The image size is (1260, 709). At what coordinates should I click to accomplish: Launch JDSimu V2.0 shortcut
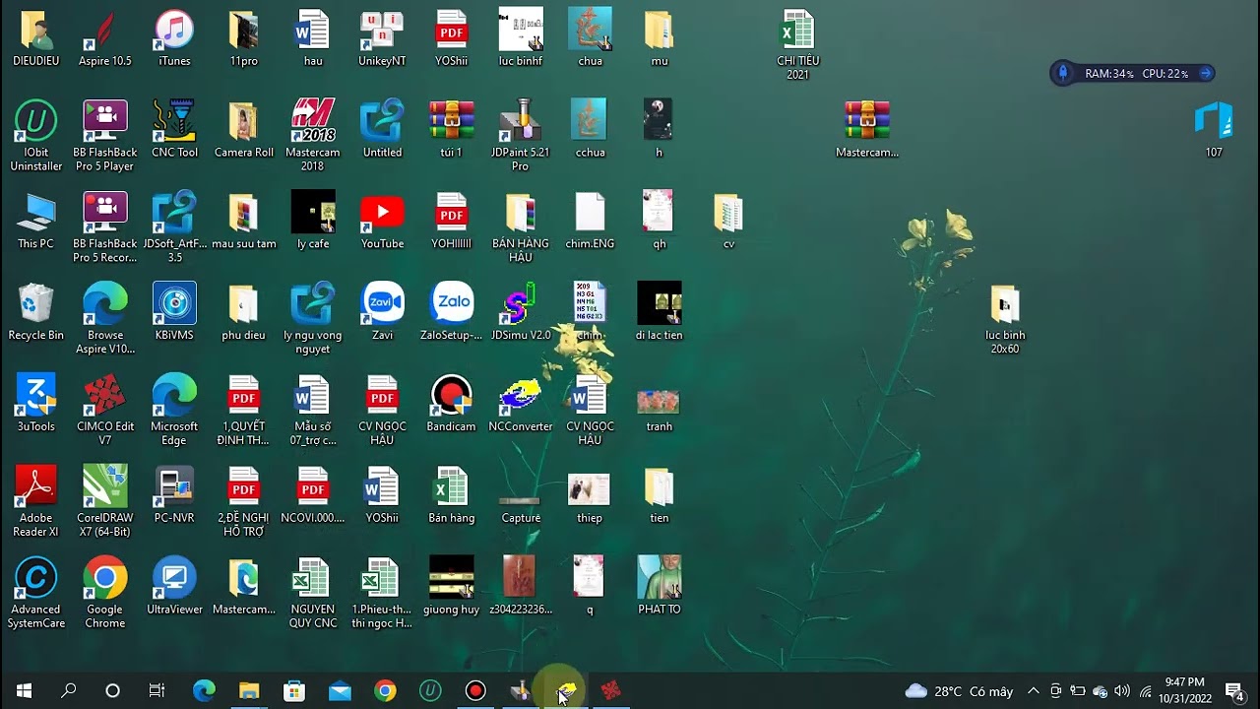pos(521,312)
